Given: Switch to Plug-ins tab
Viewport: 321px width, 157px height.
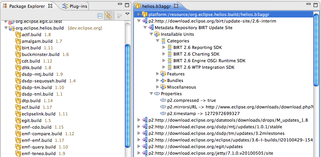Looking at the screenshot, I should click(75, 6).
